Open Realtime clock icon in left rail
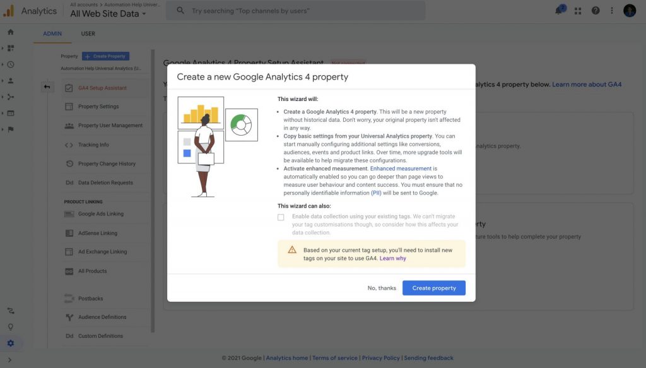This screenshot has height=368, width=646. pos(11,64)
